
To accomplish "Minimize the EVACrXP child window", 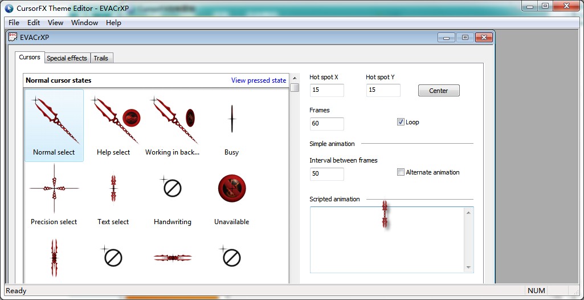I will pyautogui.click(x=446, y=38).
